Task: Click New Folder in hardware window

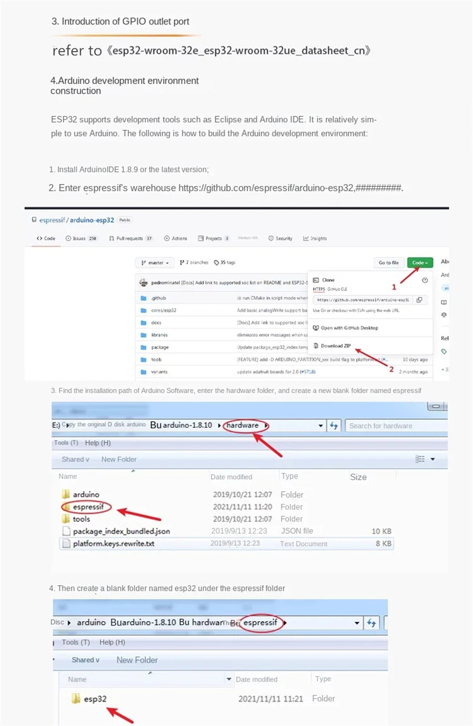Action: pos(119,459)
